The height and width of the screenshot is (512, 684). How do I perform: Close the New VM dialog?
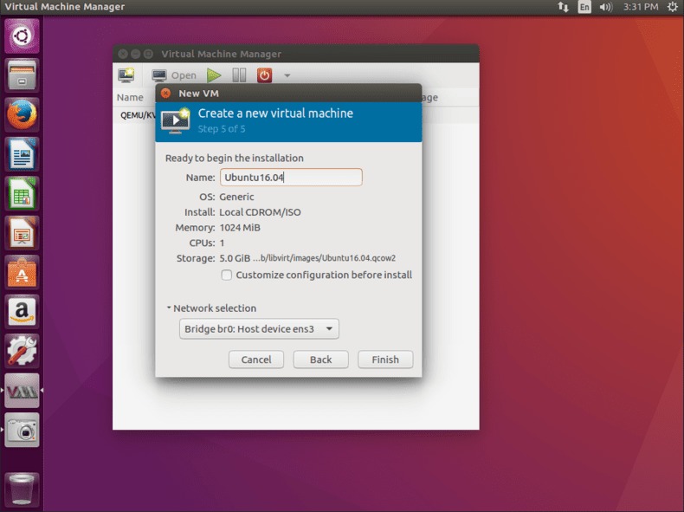pyautogui.click(x=165, y=94)
